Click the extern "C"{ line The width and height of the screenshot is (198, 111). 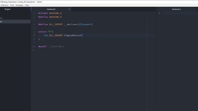click(46, 32)
